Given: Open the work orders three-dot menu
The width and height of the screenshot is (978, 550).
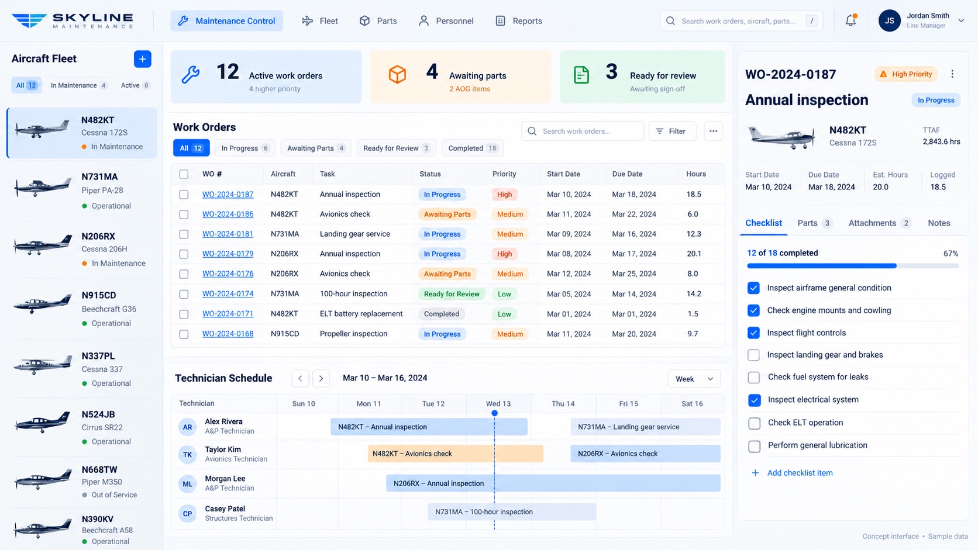Looking at the screenshot, I should [713, 131].
